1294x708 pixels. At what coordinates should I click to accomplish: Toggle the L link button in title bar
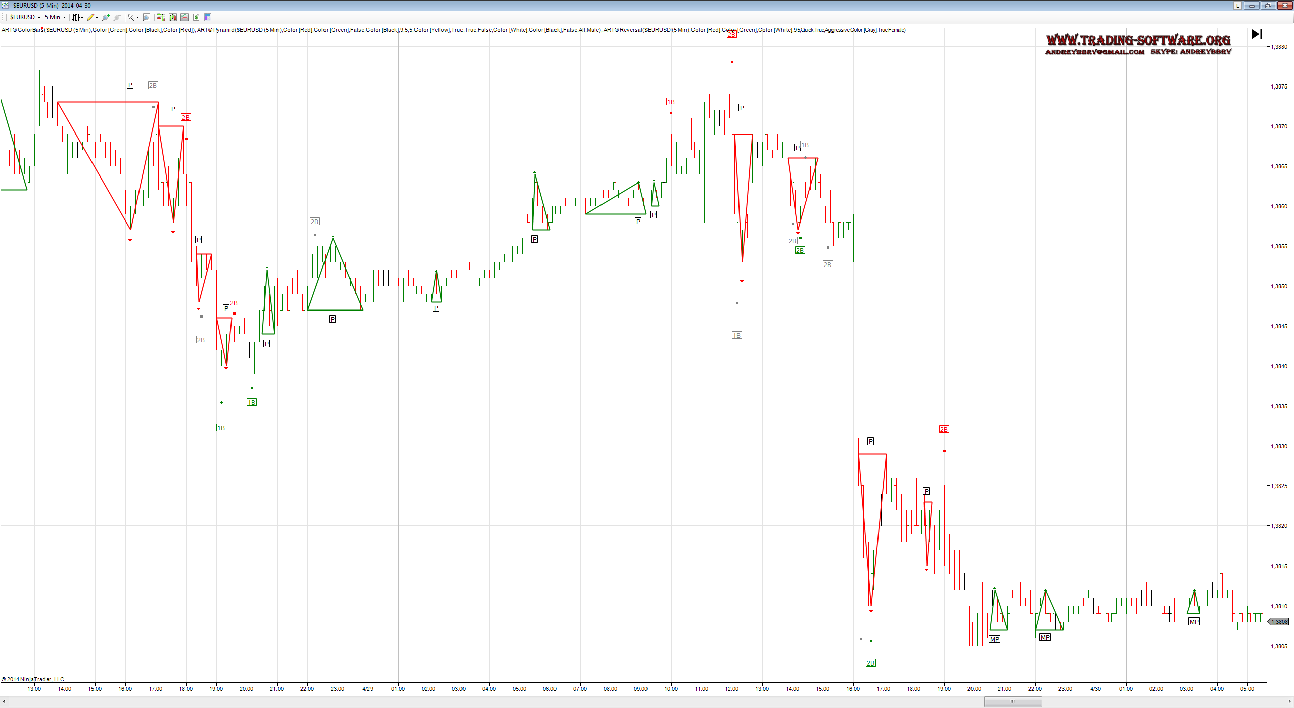pos(1237,6)
